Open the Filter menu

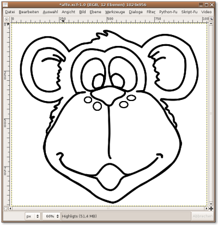151,12
